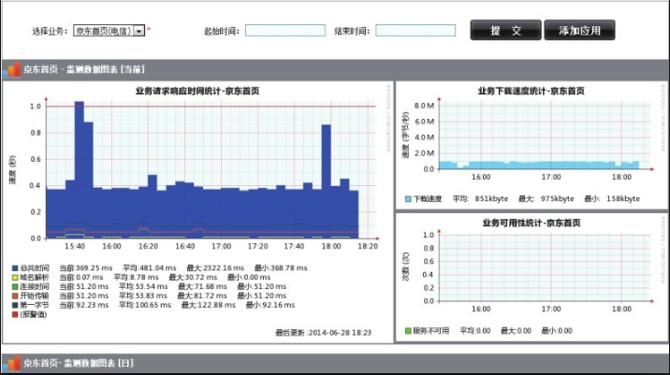Click the 平均:481.04 ms value
Image resolution: width=670 pixels, height=375 pixels.
[x=150, y=268]
